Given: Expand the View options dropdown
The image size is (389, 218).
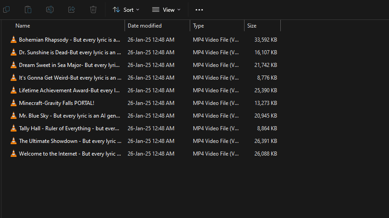Looking at the screenshot, I should pyautogui.click(x=166, y=9).
